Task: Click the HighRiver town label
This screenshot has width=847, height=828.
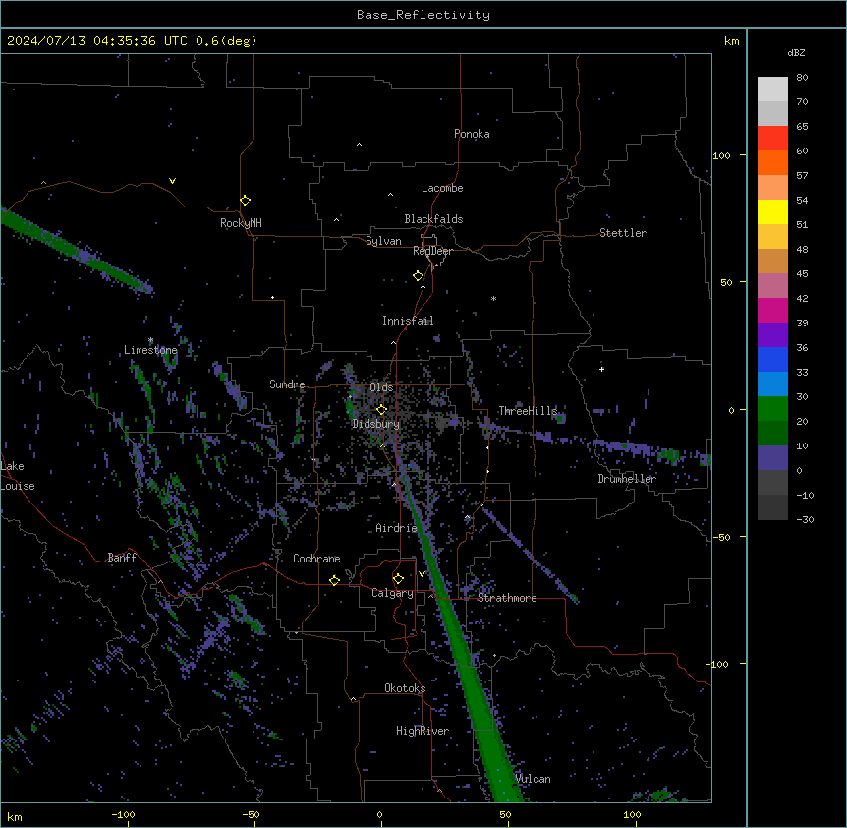Action: 423,731
